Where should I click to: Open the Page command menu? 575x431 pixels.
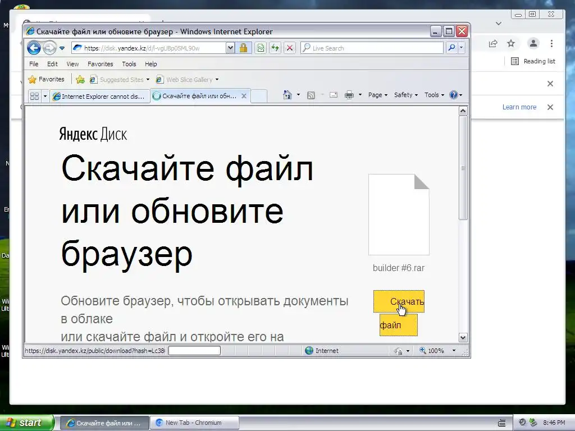point(378,95)
